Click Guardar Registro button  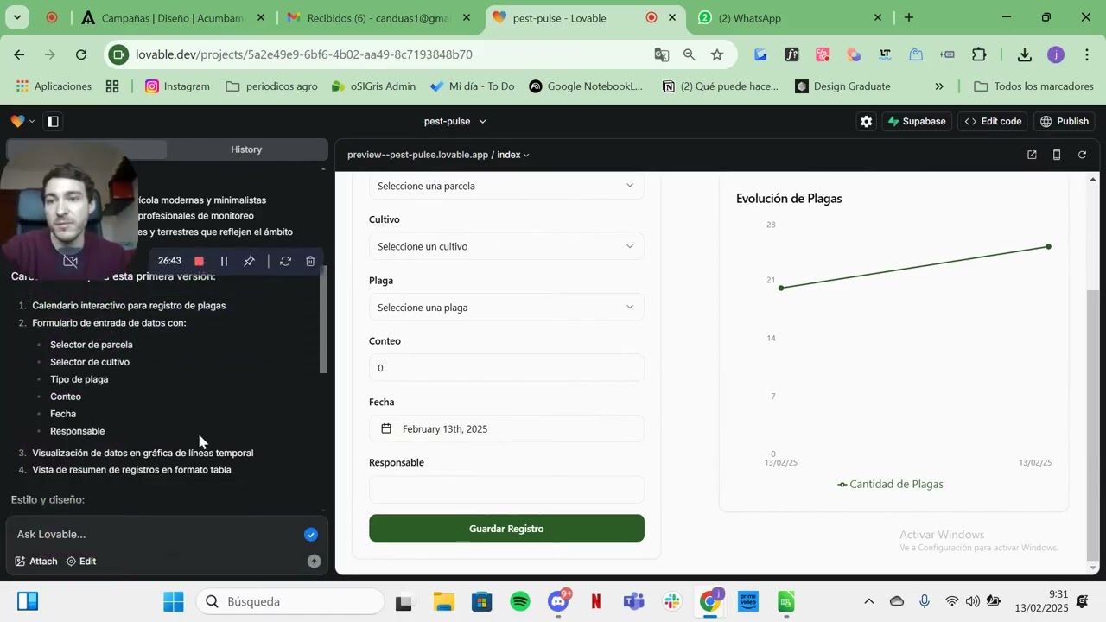[x=506, y=529]
